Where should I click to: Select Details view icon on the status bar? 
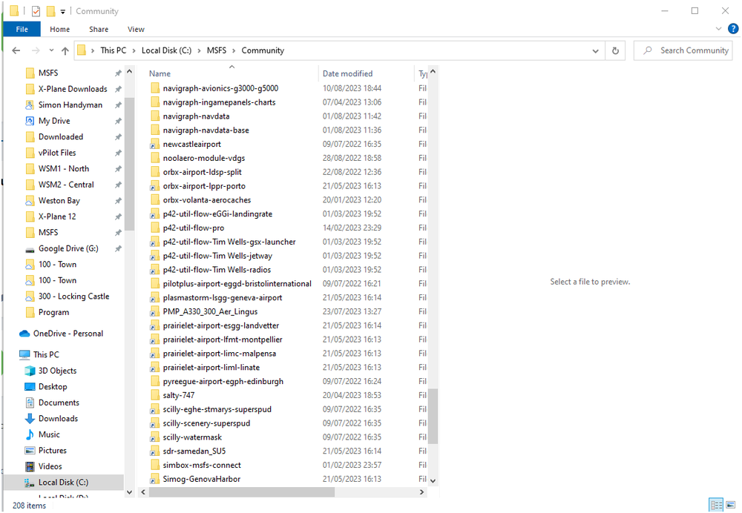tap(716, 503)
